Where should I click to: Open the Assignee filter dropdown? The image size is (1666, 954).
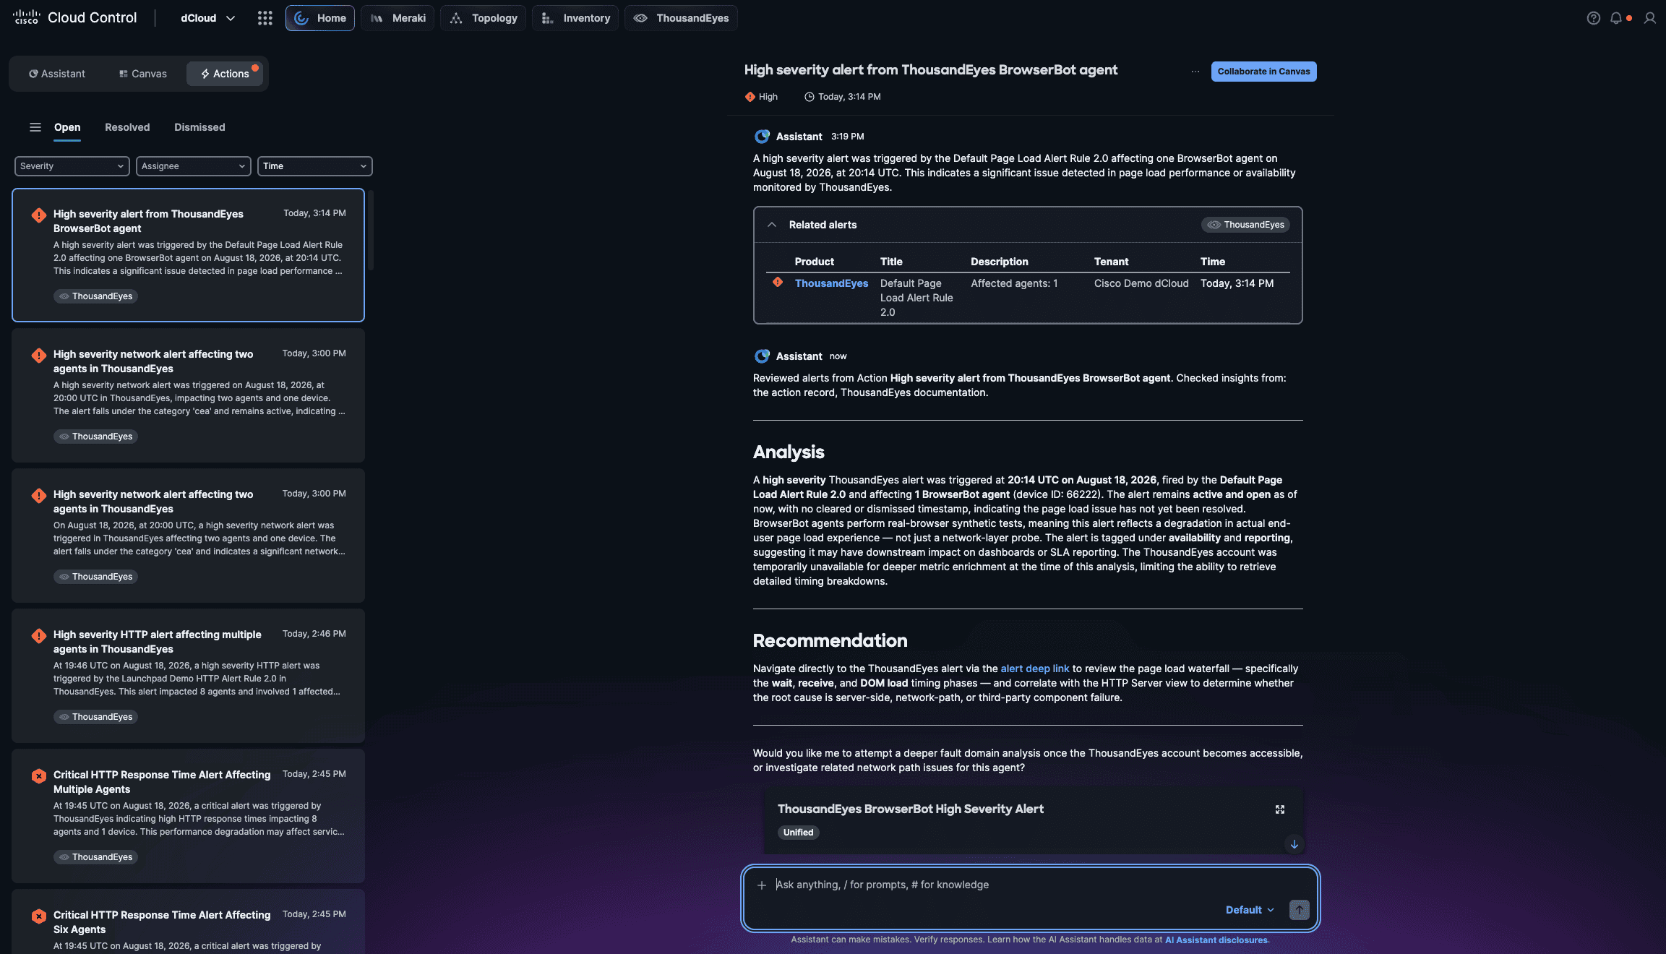[193, 166]
